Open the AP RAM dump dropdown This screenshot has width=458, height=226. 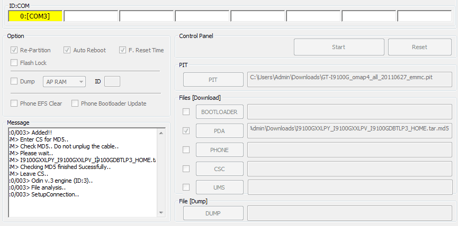64,82
